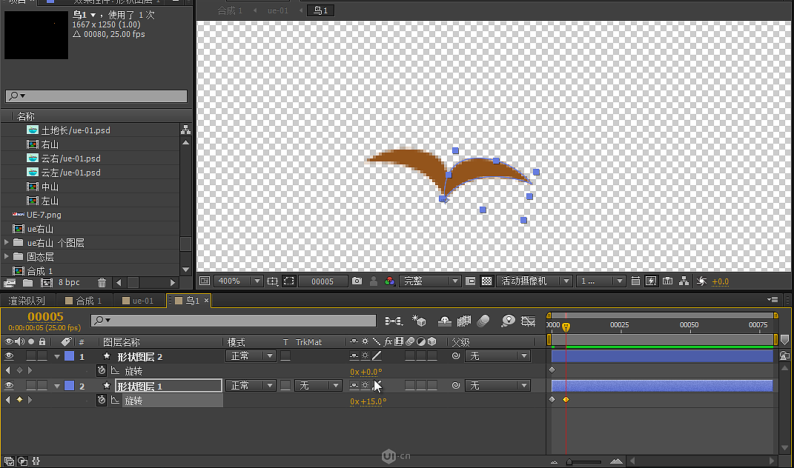
Task: Click the project flowchart view icon
Action: (185, 130)
